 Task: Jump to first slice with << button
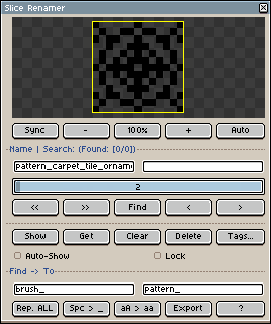pos(35,207)
